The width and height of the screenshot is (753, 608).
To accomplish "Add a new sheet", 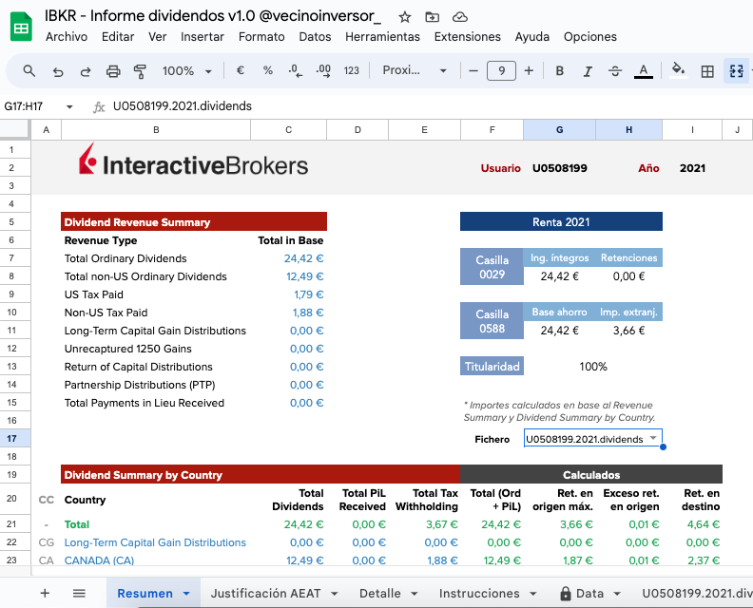I will (x=45, y=593).
